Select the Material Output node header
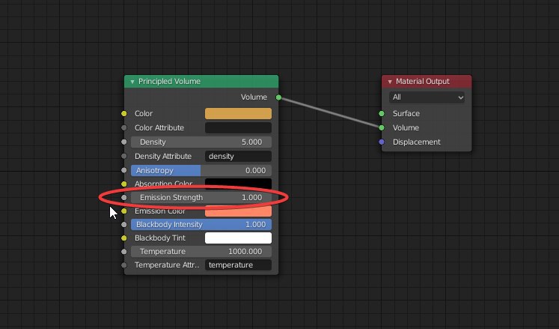This screenshot has height=329, width=559. click(x=427, y=82)
